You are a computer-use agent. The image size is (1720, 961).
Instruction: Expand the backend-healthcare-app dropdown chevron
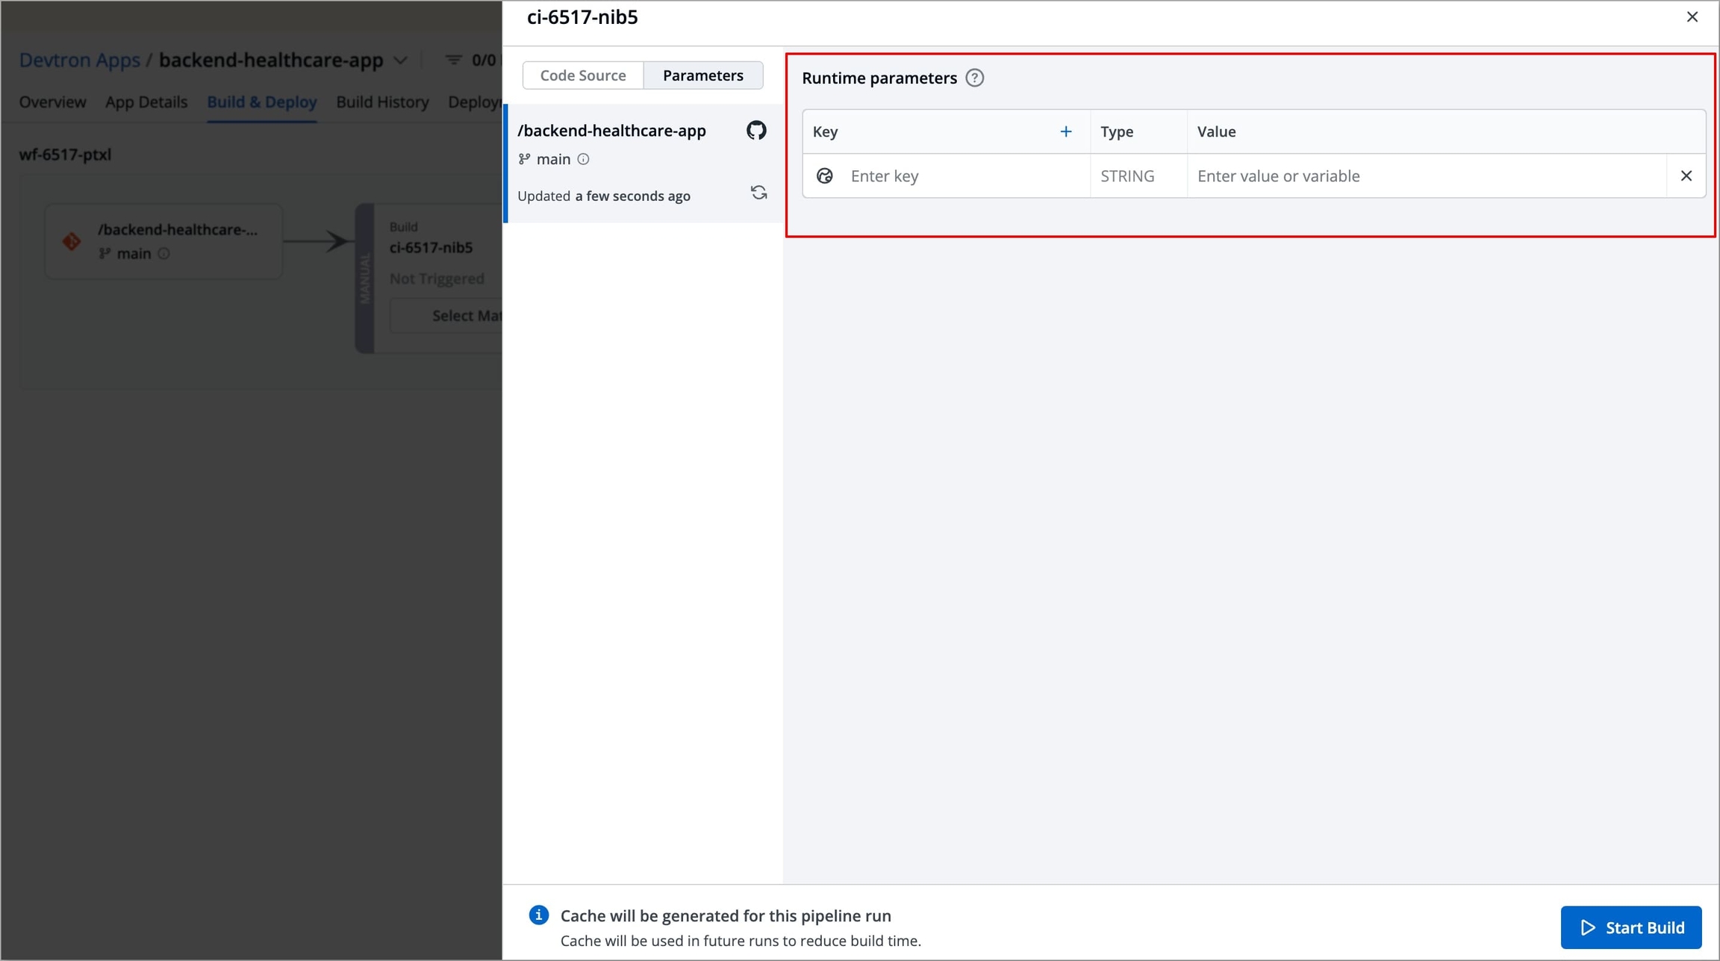tap(401, 60)
